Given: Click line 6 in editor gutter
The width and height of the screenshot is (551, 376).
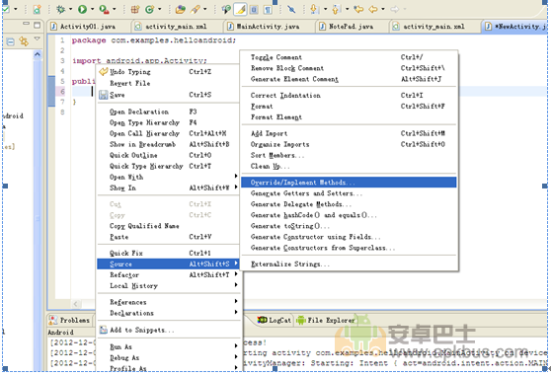Looking at the screenshot, I should click(62, 92).
